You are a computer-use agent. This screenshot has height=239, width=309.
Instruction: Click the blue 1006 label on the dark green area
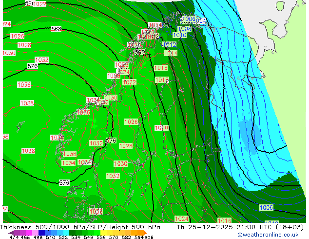pyautogui.click(x=267, y=207)
